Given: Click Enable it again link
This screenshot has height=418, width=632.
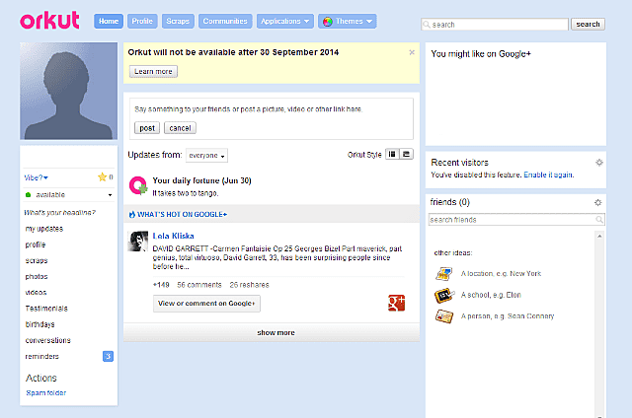Looking at the screenshot, I should click(x=548, y=174).
